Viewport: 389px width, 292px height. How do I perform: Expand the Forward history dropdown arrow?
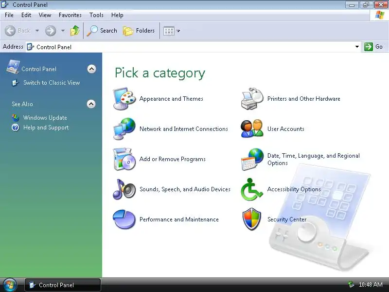[63, 31]
